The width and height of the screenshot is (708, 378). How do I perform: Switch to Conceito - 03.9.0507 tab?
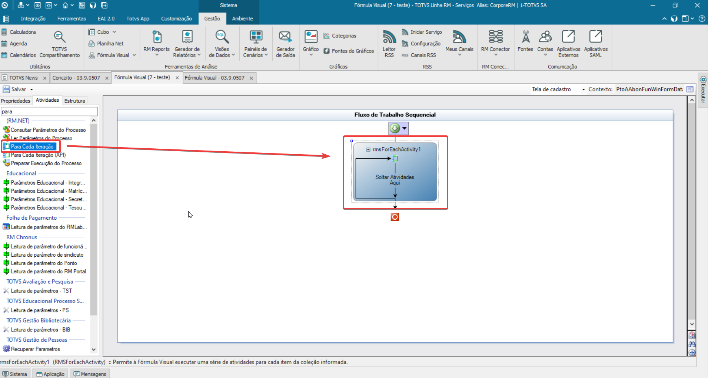tap(76, 78)
